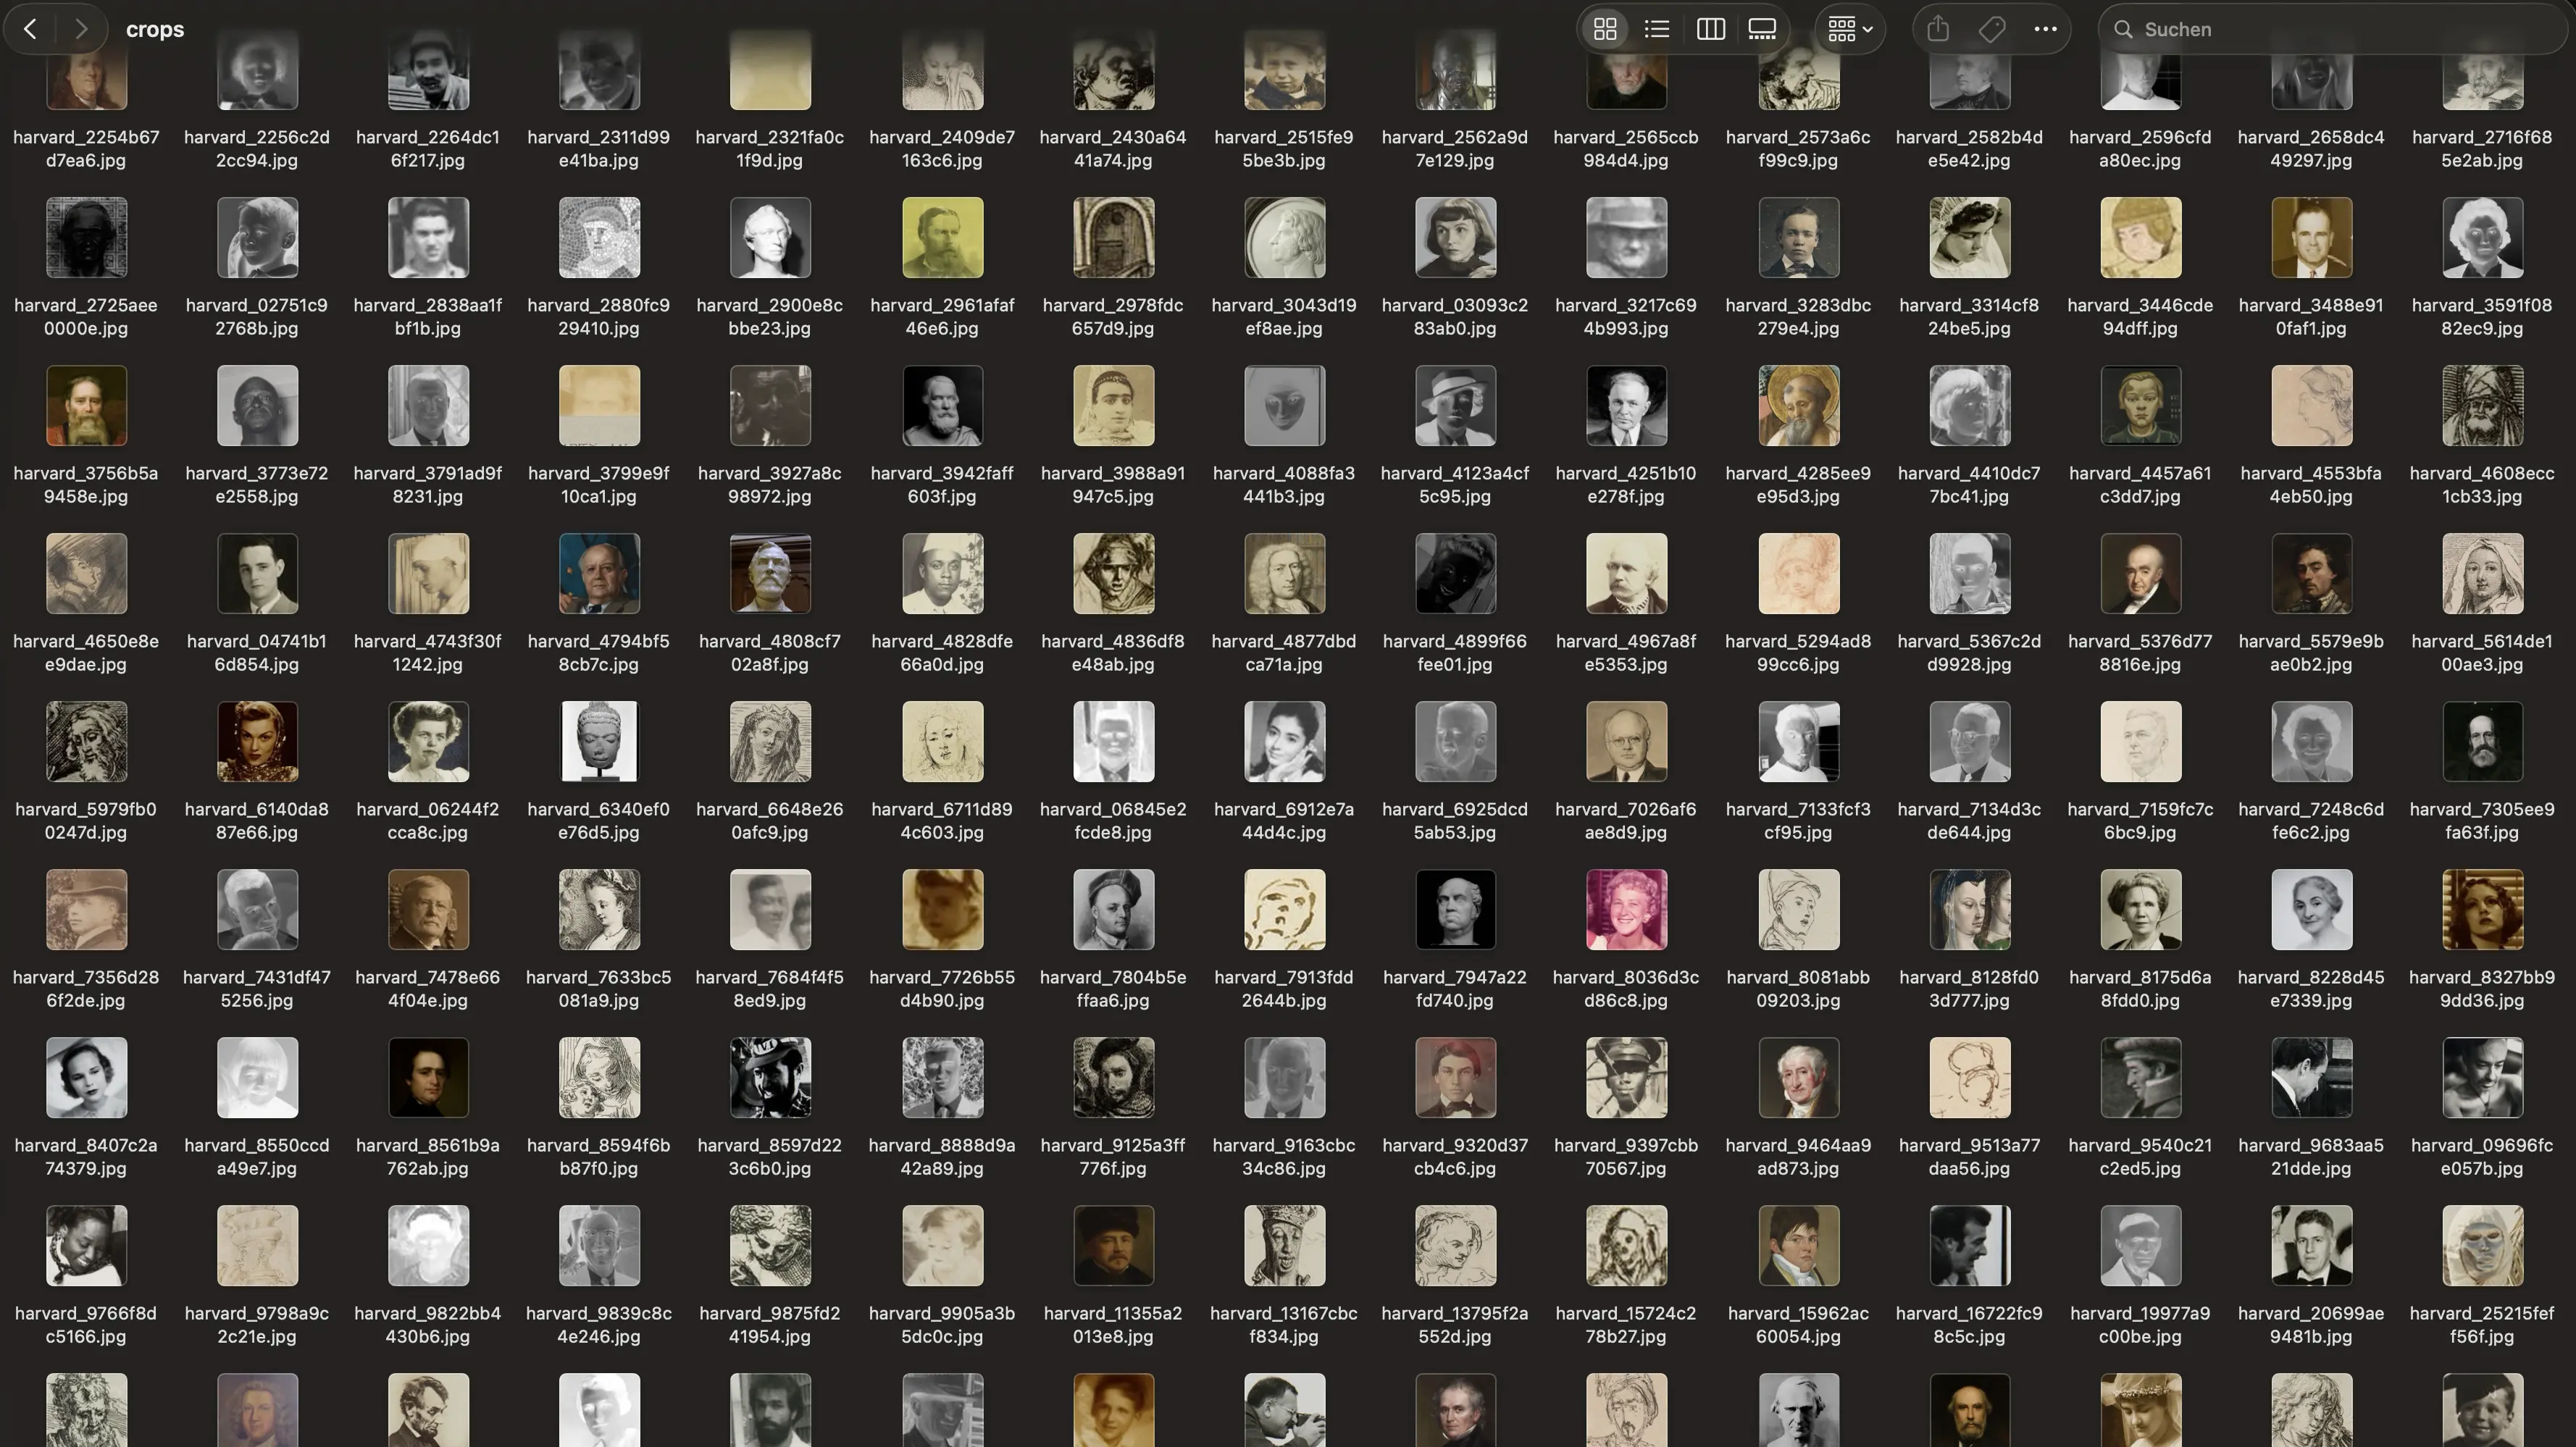Viewport: 2576px width, 1447px height.
Task: Select the harvard_9397cbb70567.jpg thumbnail
Action: (x=1626, y=1077)
